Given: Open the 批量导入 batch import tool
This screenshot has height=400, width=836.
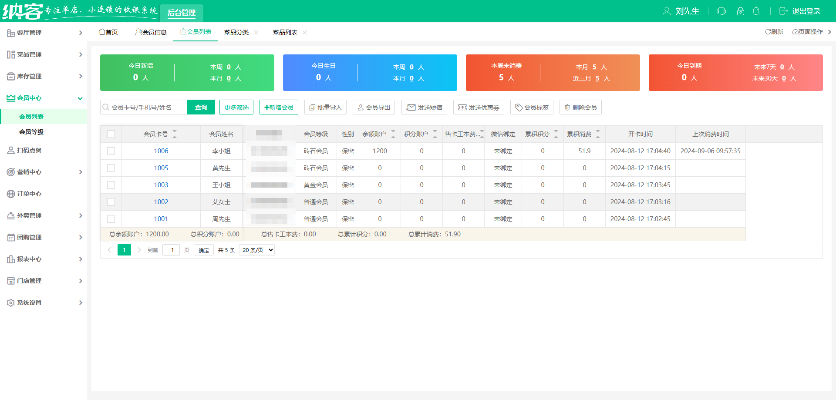Looking at the screenshot, I should coord(325,107).
